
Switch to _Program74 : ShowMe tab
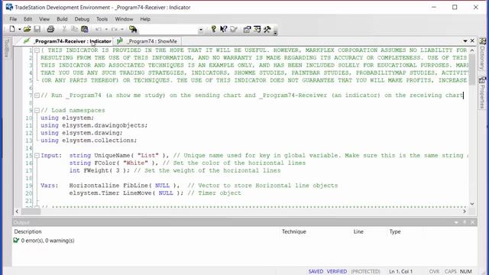[147, 41]
